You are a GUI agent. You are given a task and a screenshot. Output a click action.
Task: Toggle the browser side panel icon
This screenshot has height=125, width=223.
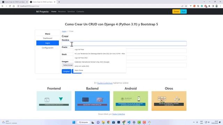213,6
